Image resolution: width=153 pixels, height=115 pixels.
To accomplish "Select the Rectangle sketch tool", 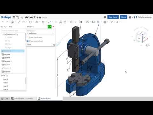I will coord(24,22).
